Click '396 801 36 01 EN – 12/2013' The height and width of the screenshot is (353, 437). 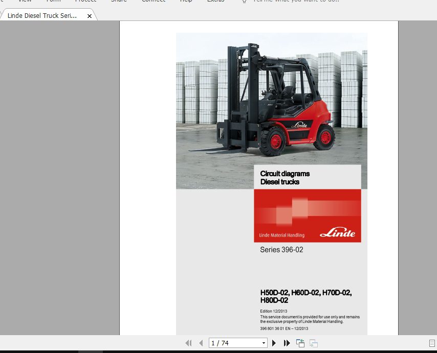click(x=284, y=328)
